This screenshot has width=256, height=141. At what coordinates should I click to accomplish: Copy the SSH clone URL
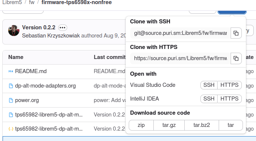[236, 33]
